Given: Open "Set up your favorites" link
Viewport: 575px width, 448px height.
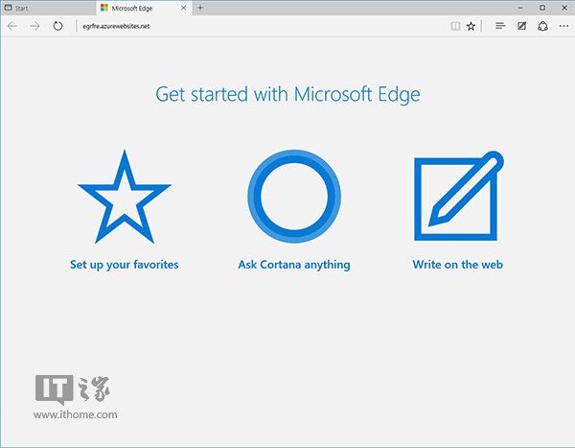Looking at the screenshot, I should 124,264.
